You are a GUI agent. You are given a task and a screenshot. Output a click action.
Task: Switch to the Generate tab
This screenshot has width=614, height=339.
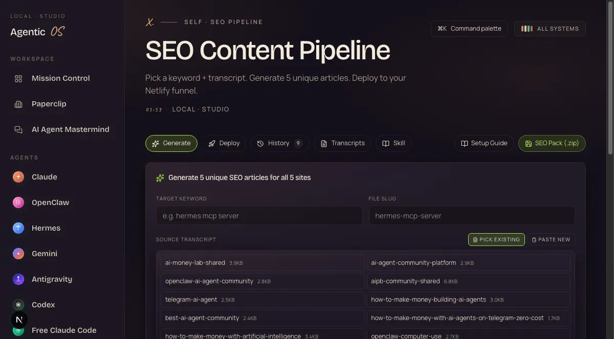(171, 143)
